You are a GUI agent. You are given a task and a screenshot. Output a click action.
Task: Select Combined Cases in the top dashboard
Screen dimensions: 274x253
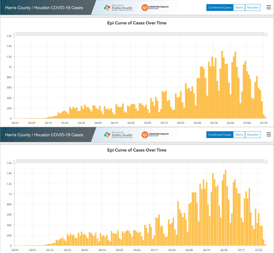(219, 7)
